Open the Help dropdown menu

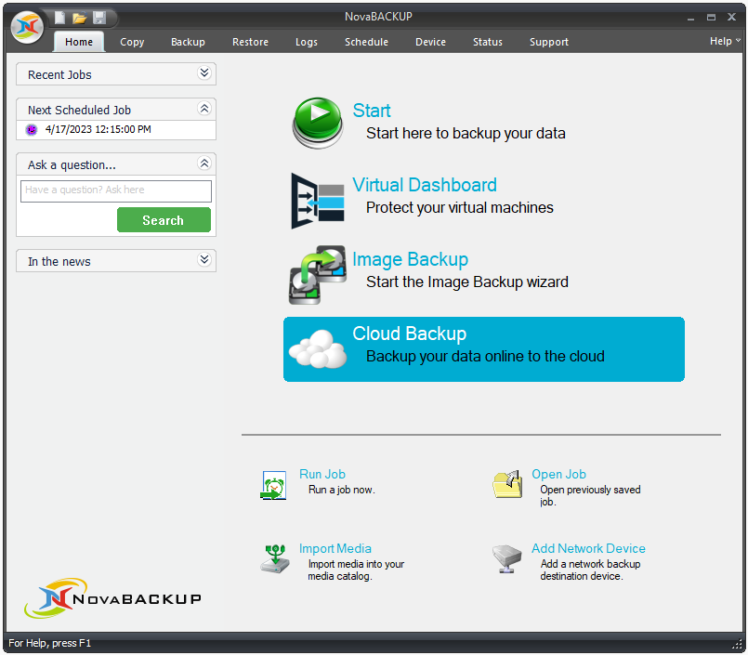[x=725, y=41]
